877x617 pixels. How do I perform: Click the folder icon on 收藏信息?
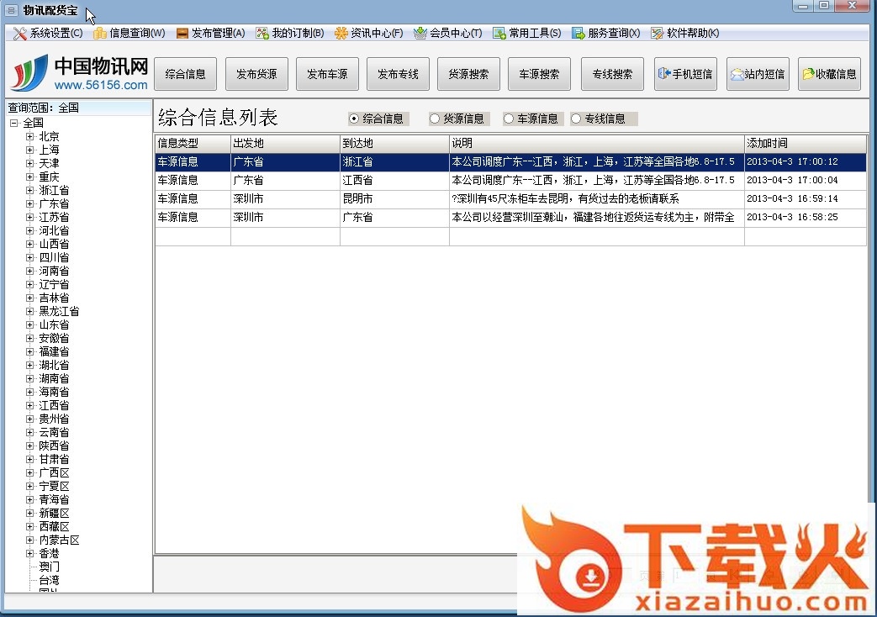pyautogui.click(x=809, y=73)
